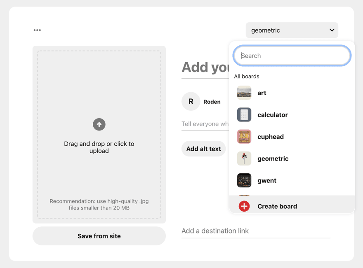This screenshot has height=268, width=363.
Task: Select the geometric board from list
Action: [x=292, y=159]
